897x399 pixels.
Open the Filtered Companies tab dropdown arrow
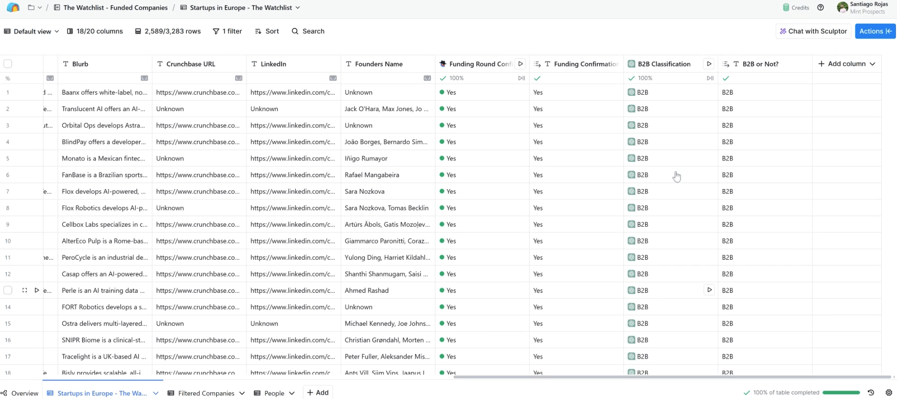[x=242, y=393]
